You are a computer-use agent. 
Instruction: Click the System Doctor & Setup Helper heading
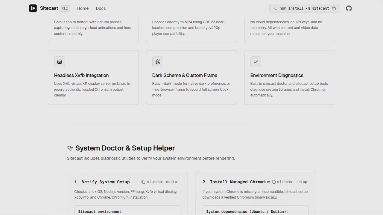point(125,148)
